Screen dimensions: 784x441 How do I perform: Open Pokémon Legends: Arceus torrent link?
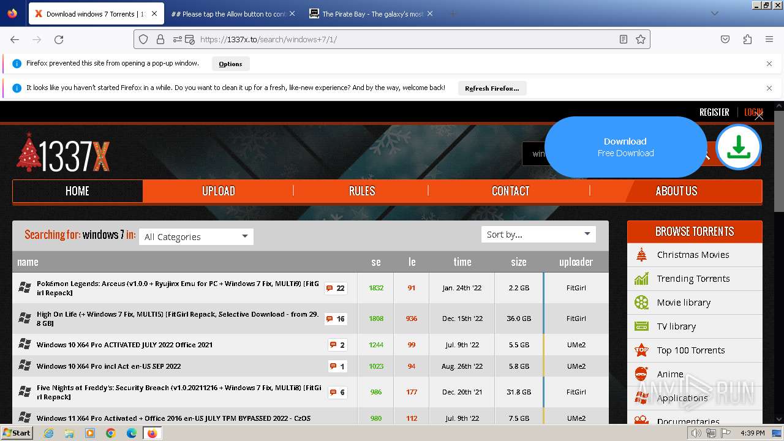[178, 288]
